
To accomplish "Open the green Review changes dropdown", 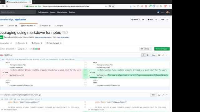I will 162,49.
